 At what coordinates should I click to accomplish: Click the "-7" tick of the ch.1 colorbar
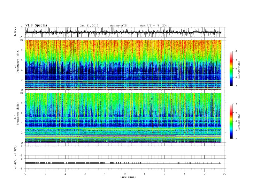235,86
